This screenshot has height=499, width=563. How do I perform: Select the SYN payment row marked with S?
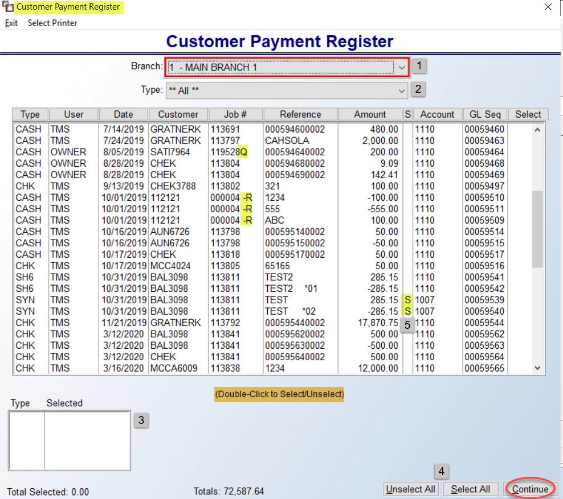tap(228, 300)
